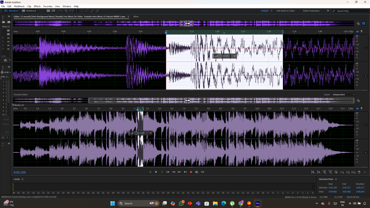The image size is (370, 208).
Task: Open the preview Zoom Independent dropdown
Action: tap(343, 95)
